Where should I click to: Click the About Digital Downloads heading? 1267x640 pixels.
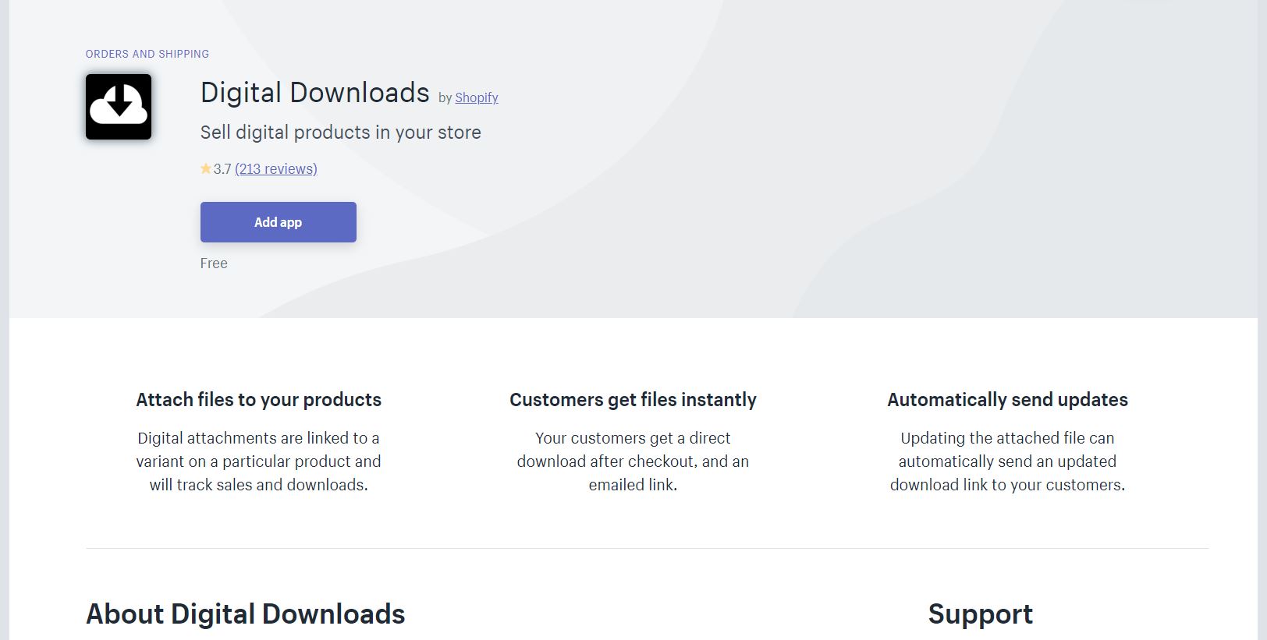[246, 614]
